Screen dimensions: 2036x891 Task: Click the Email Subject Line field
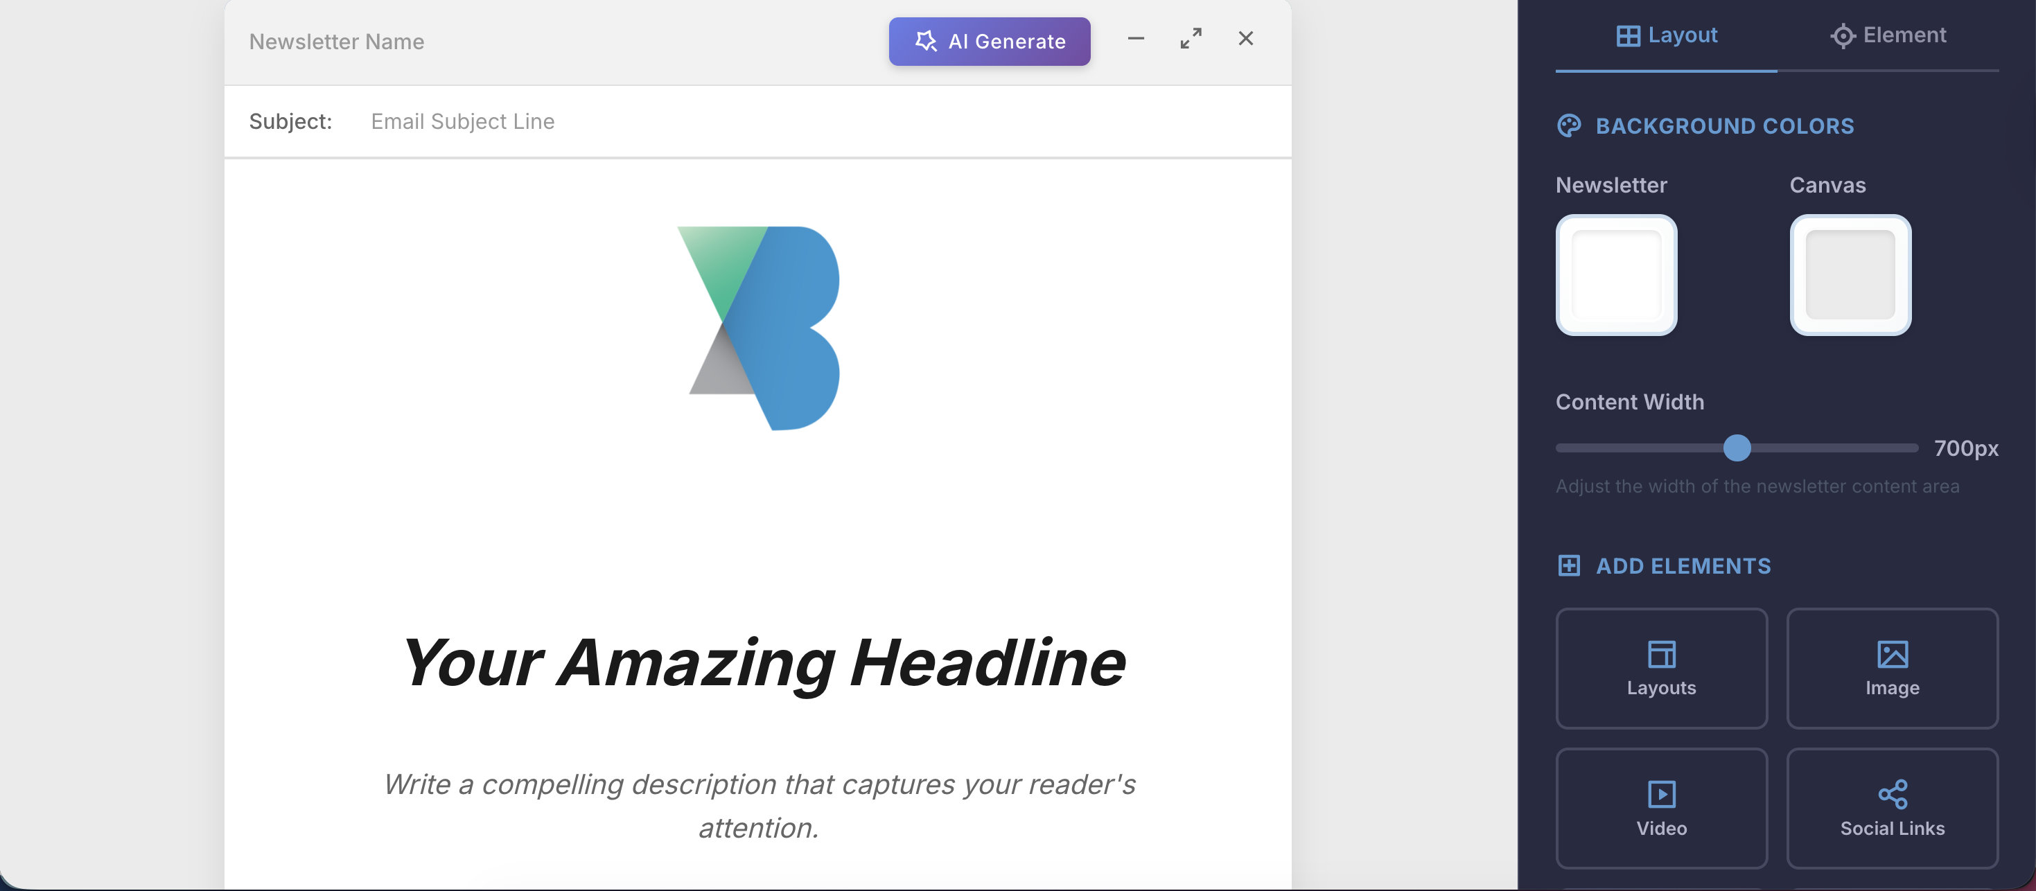(462, 121)
